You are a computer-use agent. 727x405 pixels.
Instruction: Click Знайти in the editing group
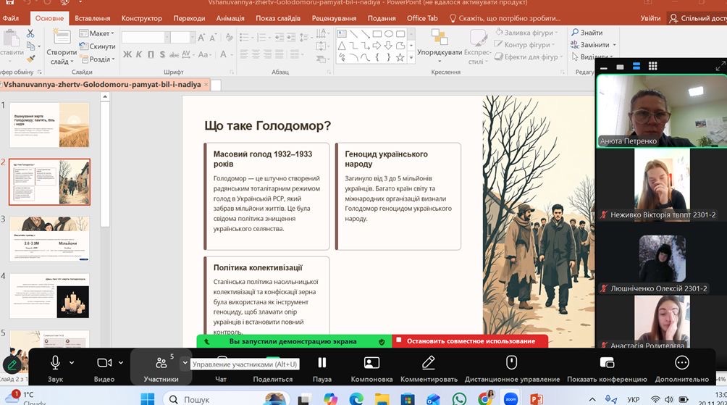(x=587, y=33)
